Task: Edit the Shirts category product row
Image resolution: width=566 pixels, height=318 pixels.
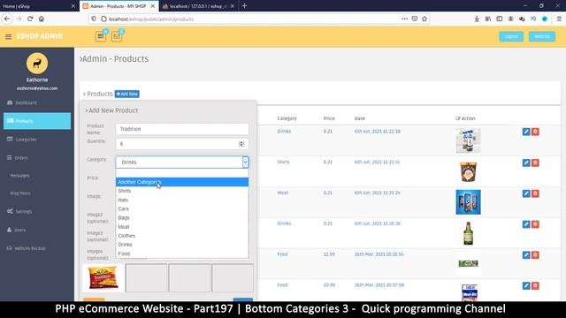Action: [526, 163]
